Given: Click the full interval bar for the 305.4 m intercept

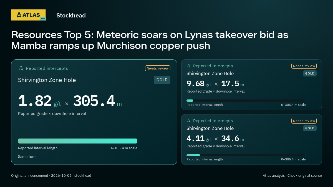Looking at the screenshot, I should pos(78,141).
